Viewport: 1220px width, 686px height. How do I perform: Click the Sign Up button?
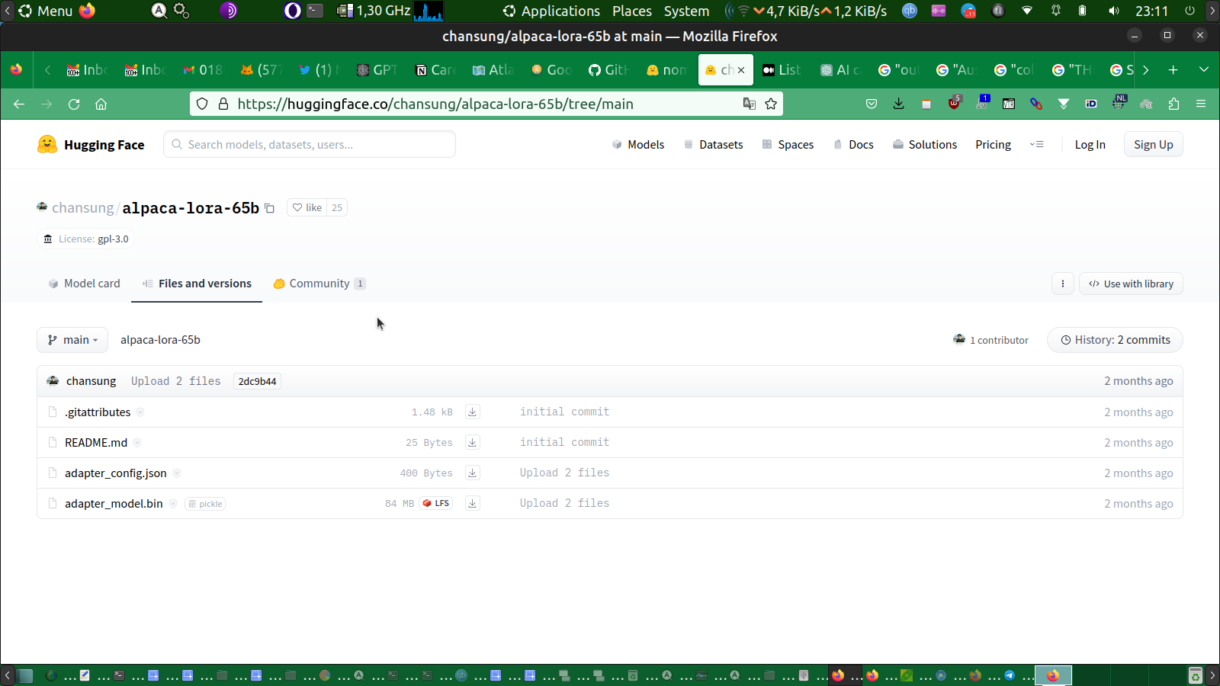[1153, 145]
